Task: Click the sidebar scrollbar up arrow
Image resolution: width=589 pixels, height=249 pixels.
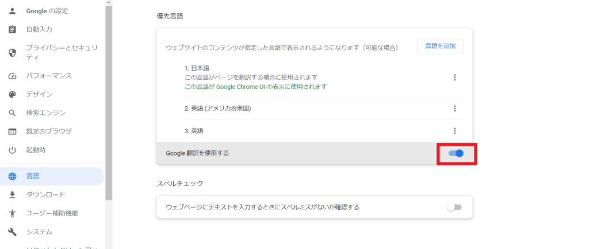Action: coord(109,3)
